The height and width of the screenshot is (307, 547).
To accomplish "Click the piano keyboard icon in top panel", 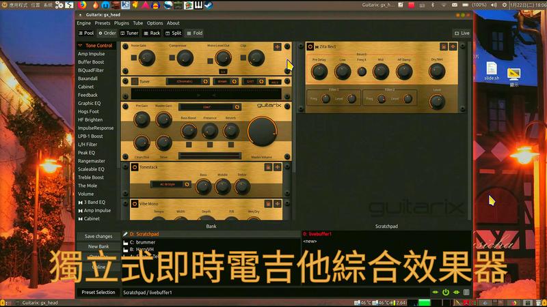I will pyautogui.click(x=198, y=5).
